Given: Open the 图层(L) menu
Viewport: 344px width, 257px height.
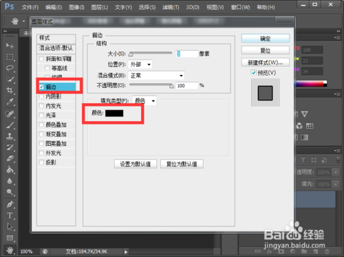Looking at the screenshot, I should (x=100, y=8).
